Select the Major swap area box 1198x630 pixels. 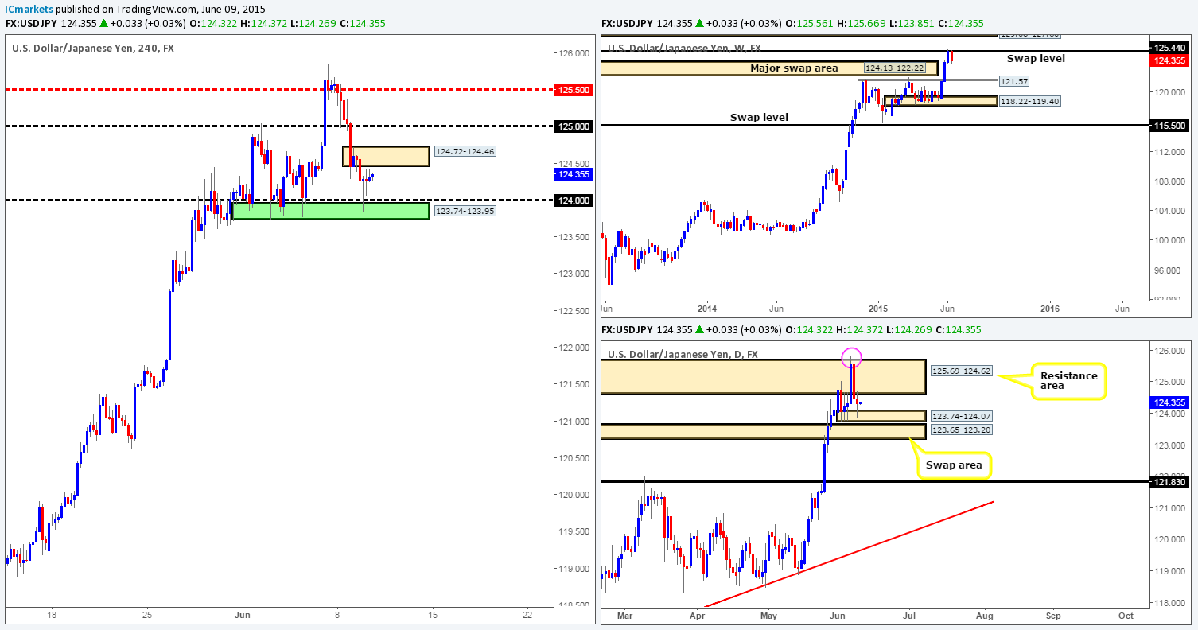tap(768, 68)
